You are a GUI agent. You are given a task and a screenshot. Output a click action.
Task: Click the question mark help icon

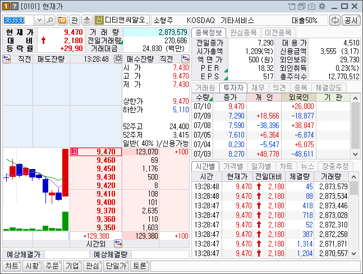point(15,6)
